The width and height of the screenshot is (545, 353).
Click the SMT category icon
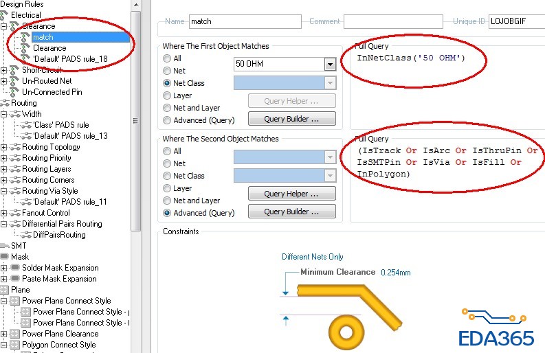tap(5, 246)
